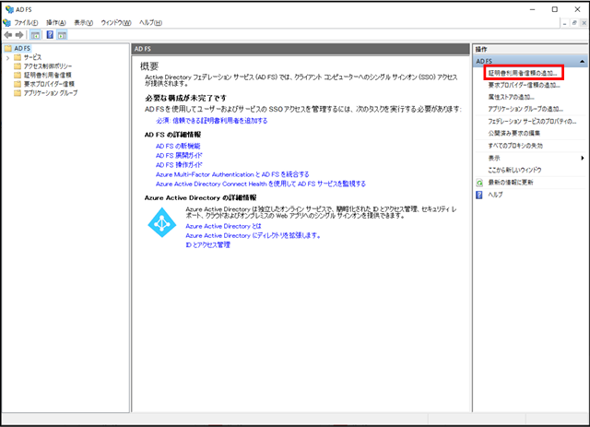Image resolution: width=590 pixels, height=427 pixels.
Task: Click the green refresh icon in the actions pane
Action: point(479,183)
